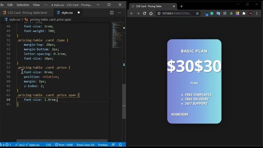The width and height of the screenshot is (263, 148).
Task: Reload the page in browser
Action: [x=144, y=14]
